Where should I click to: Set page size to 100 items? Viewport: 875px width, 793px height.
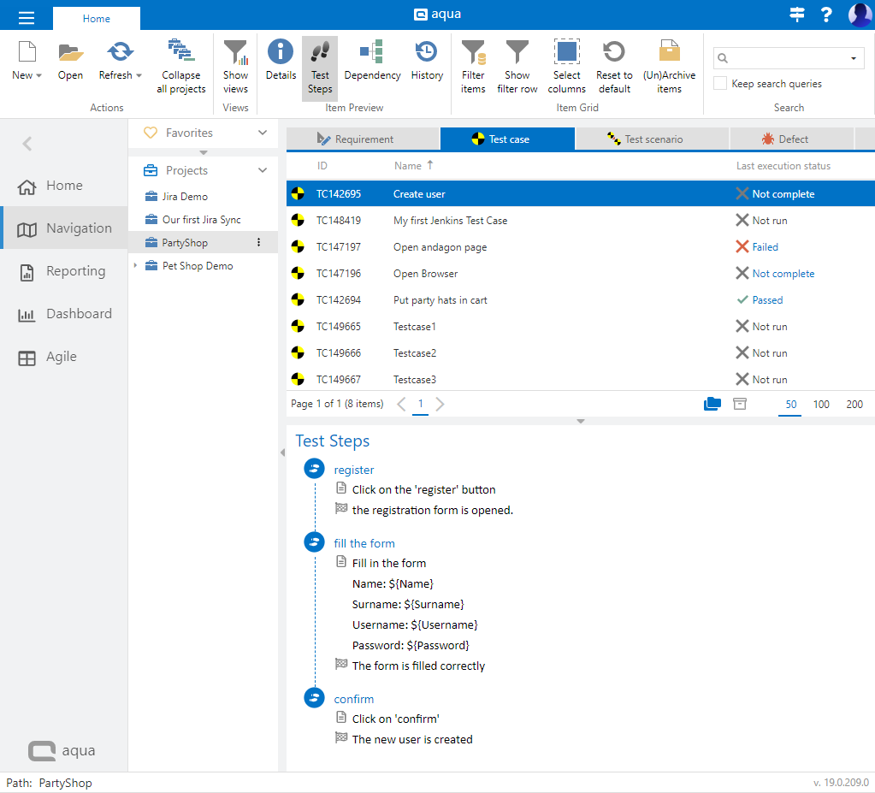pyautogui.click(x=821, y=405)
